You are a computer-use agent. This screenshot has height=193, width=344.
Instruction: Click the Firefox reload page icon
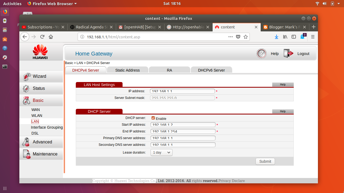click(42, 37)
